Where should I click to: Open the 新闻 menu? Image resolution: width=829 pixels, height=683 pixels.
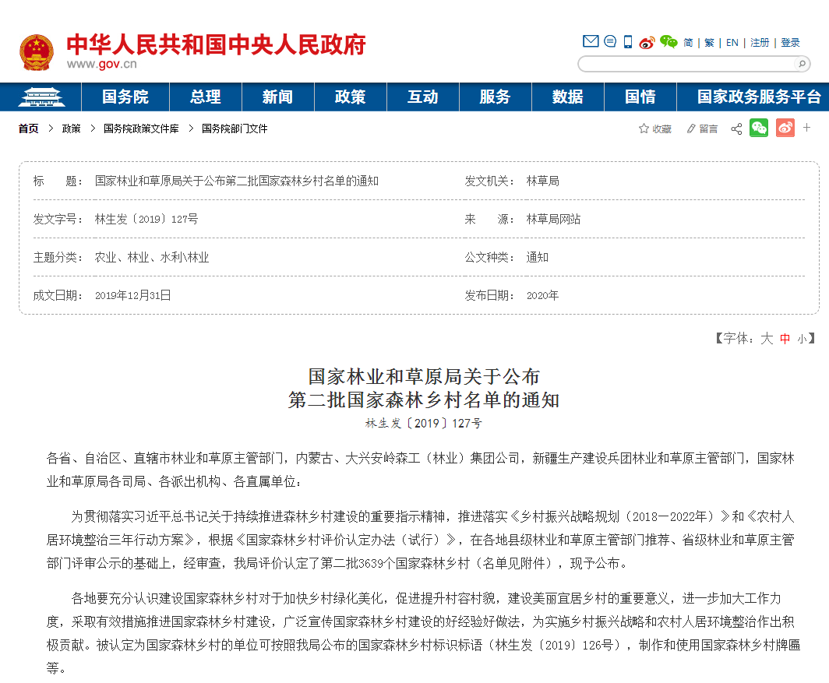(278, 97)
